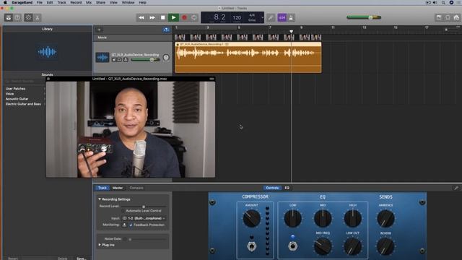The width and height of the screenshot is (462, 260).
Task: Open the Editors scissors button
Action: click(x=38, y=17)
